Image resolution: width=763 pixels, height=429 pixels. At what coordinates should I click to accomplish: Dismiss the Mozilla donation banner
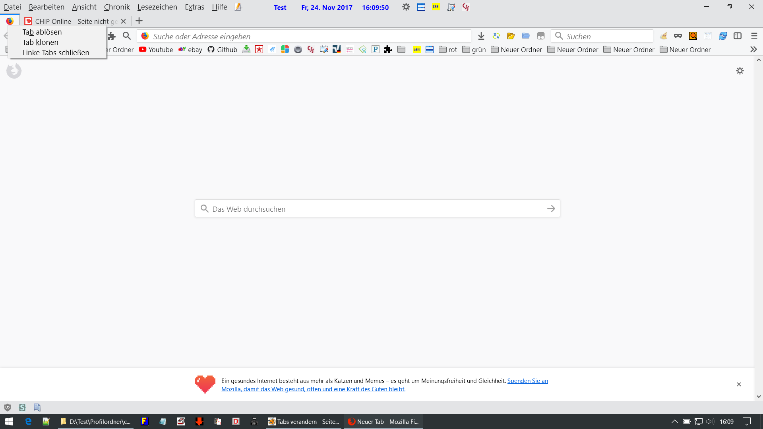point(739,384)
